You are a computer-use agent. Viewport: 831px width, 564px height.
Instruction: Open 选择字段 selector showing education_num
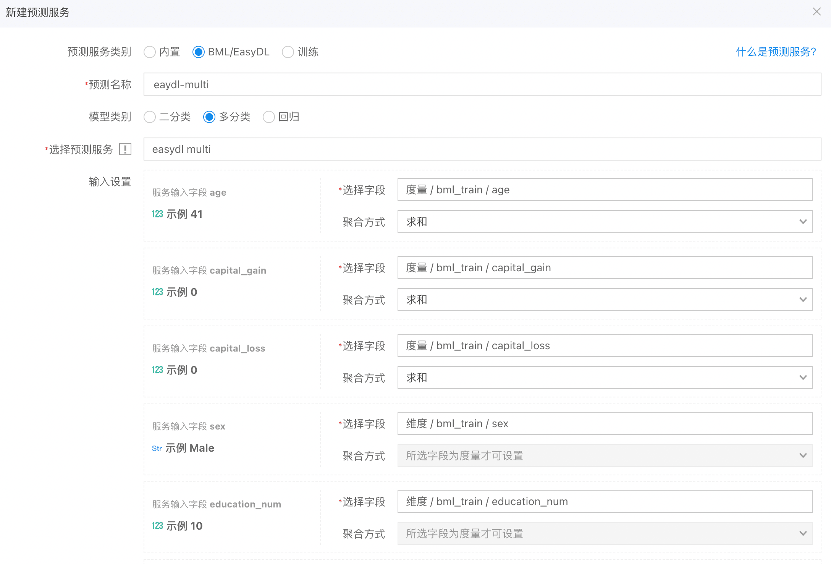[x=605, y=501]
